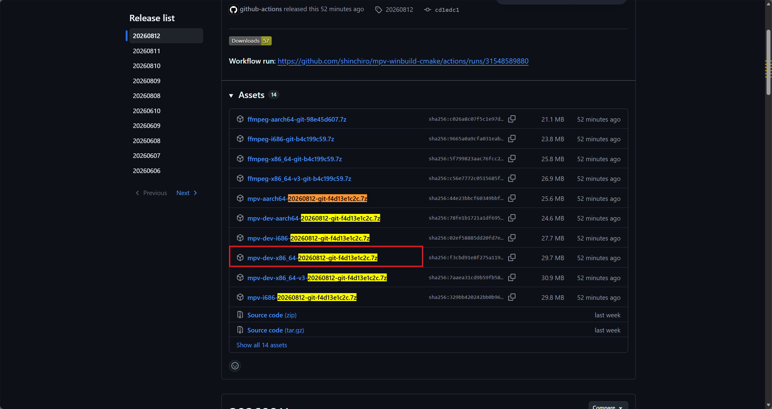This screenshot has height=409, width=772.
Task: Copy sha256 for mpv-aarch64 7z asset
Action: click(512, 198)
